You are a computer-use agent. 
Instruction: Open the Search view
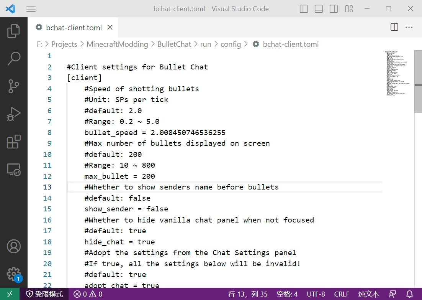click(x=13, y=58)
